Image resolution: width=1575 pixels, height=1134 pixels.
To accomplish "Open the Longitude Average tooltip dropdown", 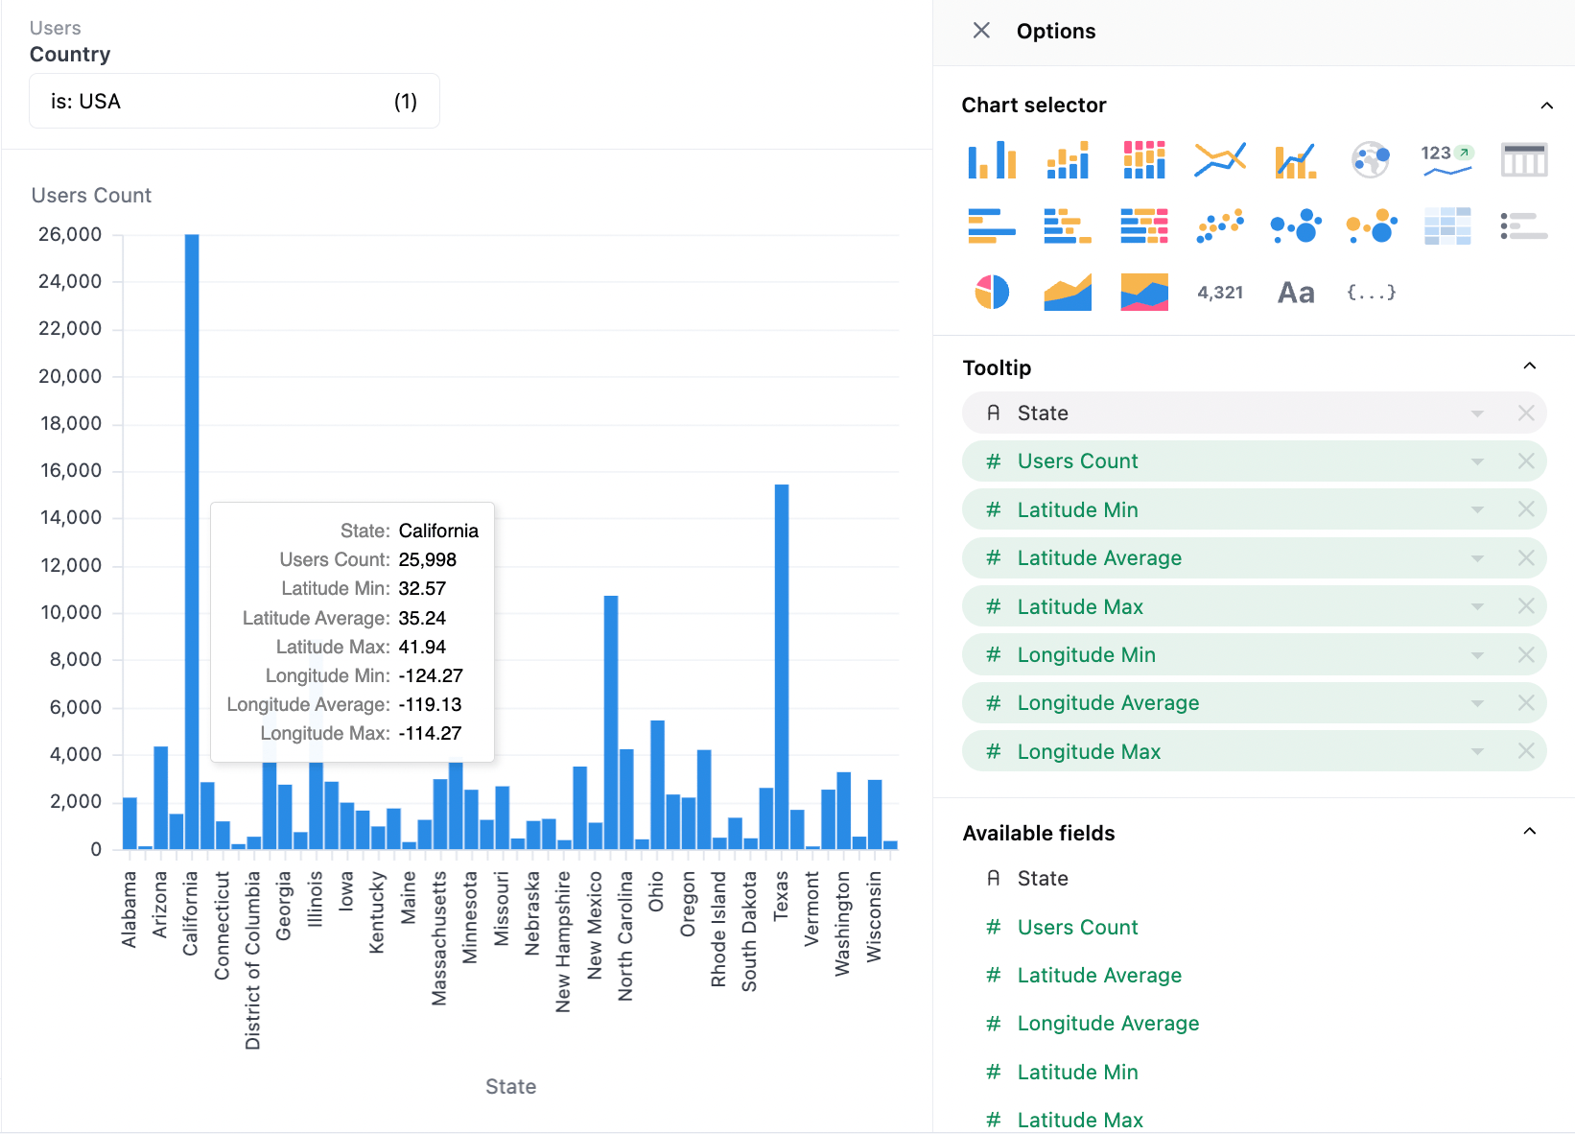I will pyautogui.click(x=1477, y=703).
